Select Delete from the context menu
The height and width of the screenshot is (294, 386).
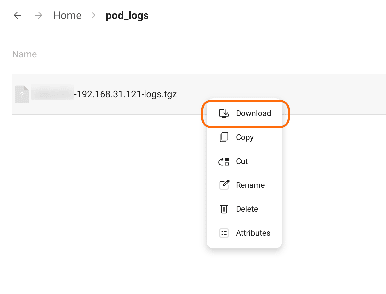247,209
